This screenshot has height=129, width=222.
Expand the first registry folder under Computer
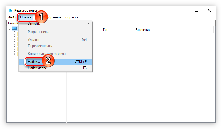(x=14, y=34)
